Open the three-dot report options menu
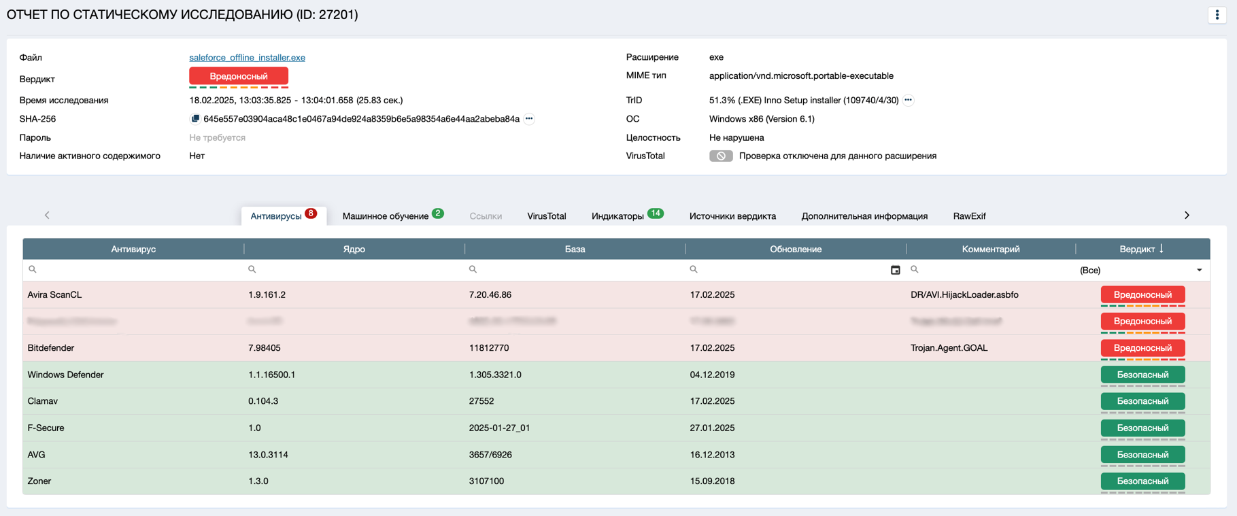This screenshot has width=1237, height=516. tap(1217, 15)
